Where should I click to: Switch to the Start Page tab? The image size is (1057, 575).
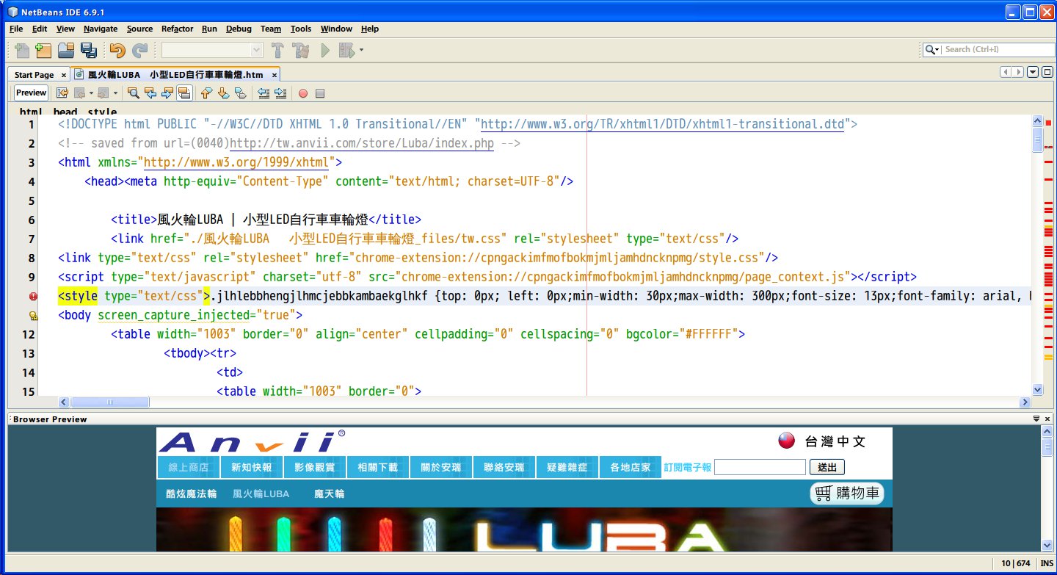(x=34, y=74)
